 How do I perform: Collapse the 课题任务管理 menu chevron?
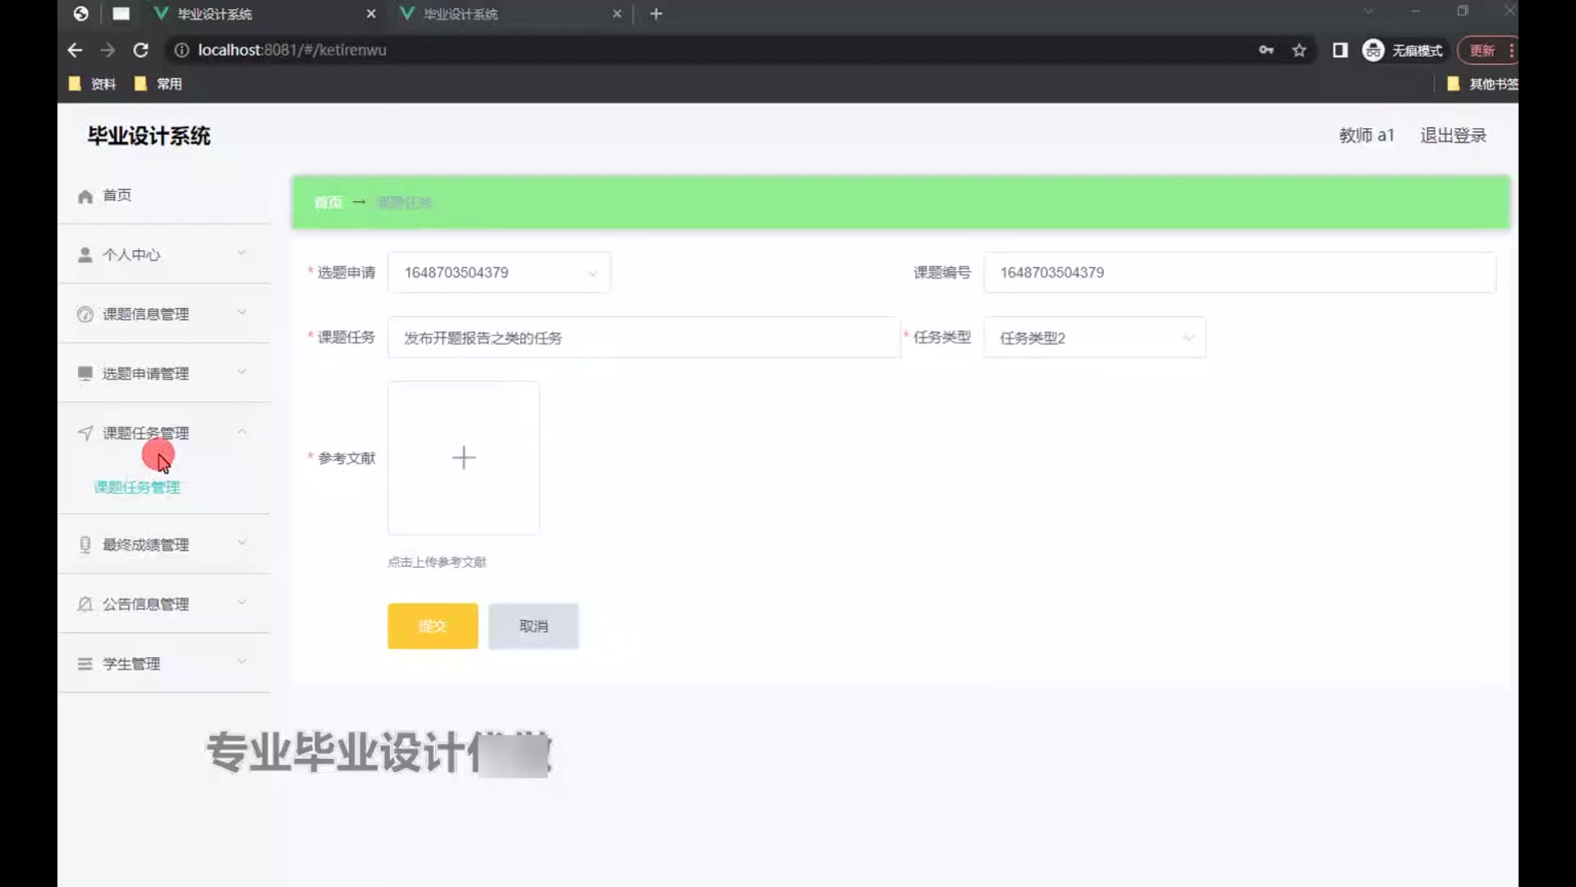coord(242,431)
